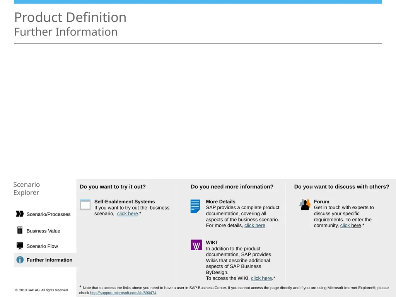Go to Scenario Flow section

coord(42,246)
